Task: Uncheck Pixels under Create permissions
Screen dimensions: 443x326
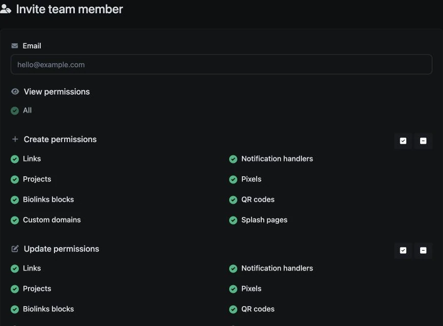Action: (x=233, y=179)
